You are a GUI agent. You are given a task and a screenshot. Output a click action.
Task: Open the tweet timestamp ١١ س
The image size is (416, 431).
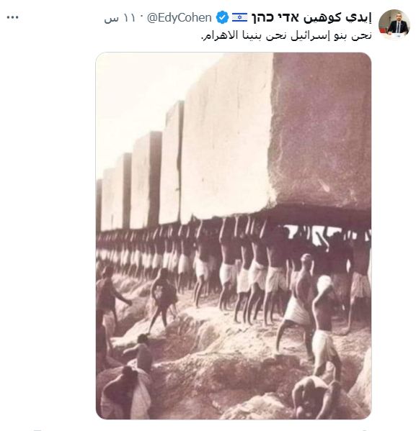pos(120,18)
